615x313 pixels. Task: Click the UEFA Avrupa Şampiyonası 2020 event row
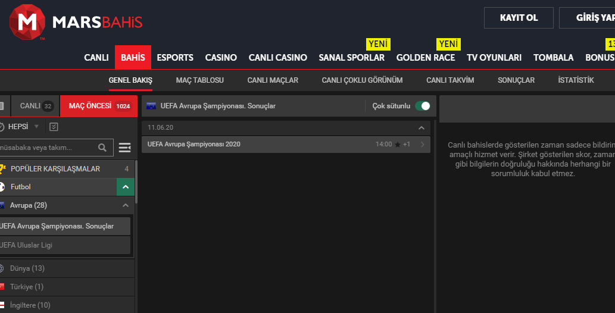pyautogui.click(x=286, y=145)
